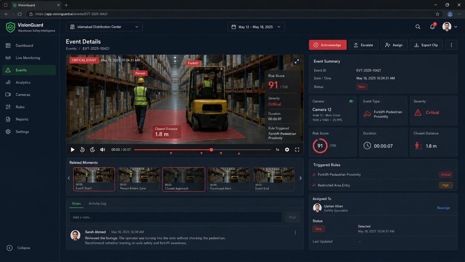
Task: Open Cameras section
Action: tap(29, 95)
